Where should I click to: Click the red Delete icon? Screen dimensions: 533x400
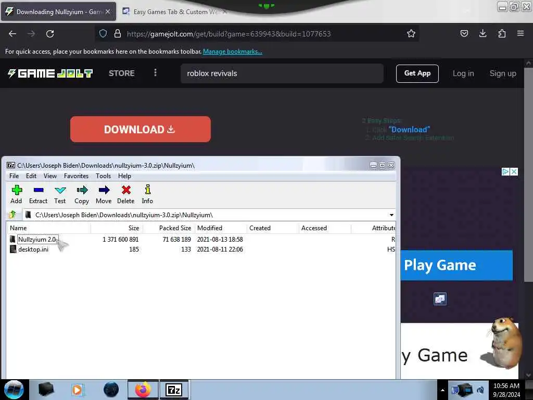(126, 194)
